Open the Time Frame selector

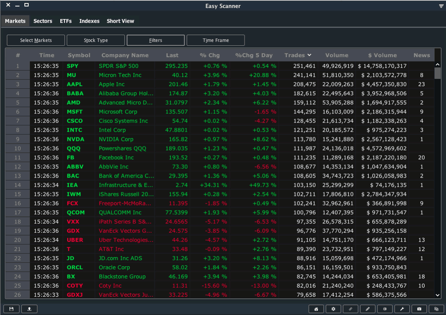[x=216, y=40]
